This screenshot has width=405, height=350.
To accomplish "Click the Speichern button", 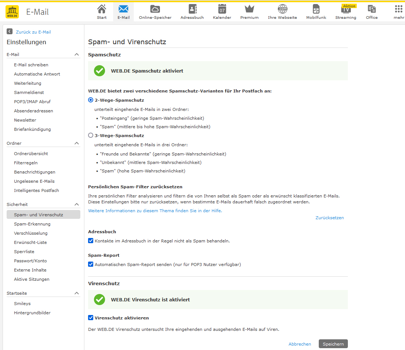I will (x=333, y=344).
